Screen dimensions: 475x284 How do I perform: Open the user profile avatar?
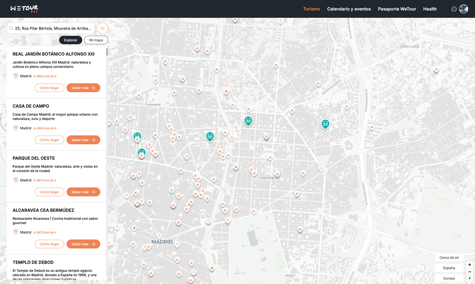point(464,9)
